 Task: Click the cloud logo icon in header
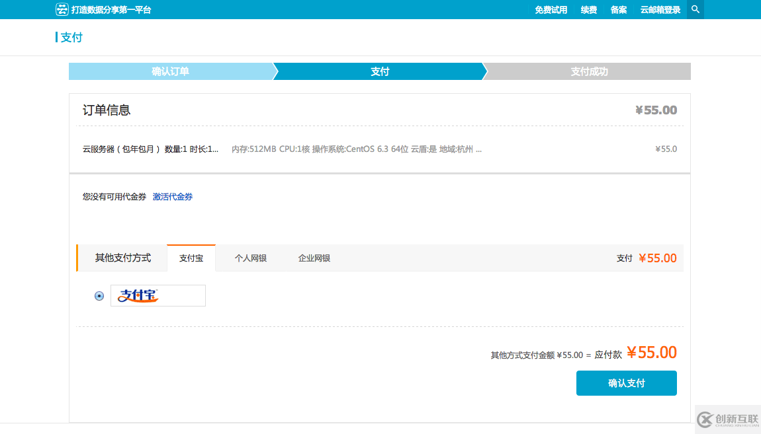(62, 9)
